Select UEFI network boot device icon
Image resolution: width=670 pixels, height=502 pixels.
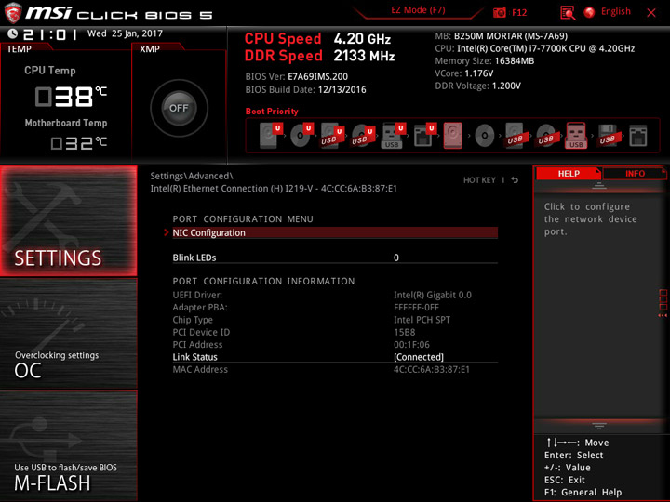[424, 136]
